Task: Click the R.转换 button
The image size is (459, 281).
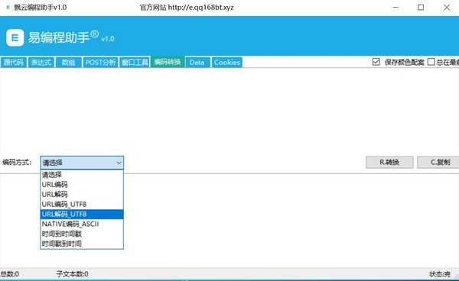Action: point(389,162)
